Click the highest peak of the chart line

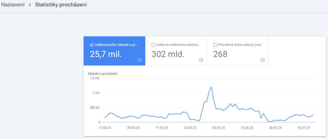click(x=211, y=87)
